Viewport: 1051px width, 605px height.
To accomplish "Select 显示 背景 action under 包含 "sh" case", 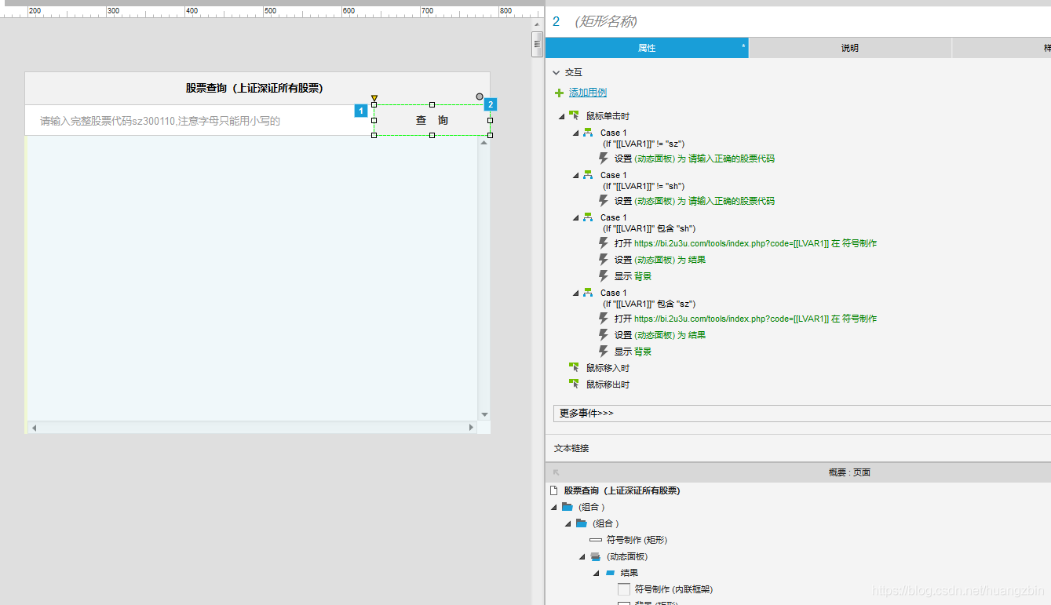I will coord(633,276).
